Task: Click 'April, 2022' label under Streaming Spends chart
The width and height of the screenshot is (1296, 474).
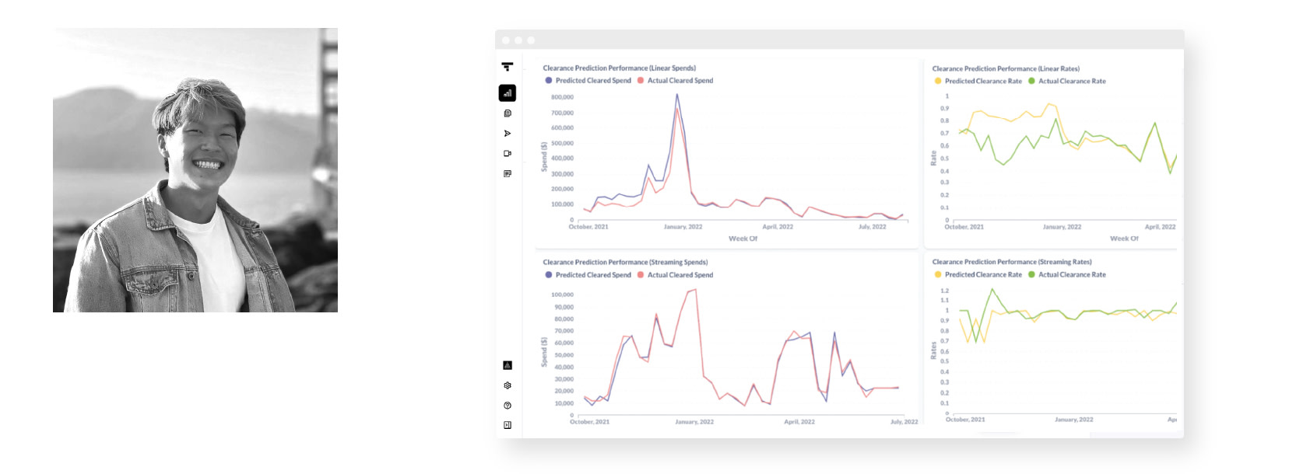Action: 799,422
